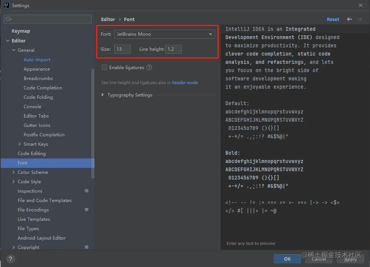Select Code Editing settings
The width and height of the screenshot is (370, 267).
click(x=32, y=154)
